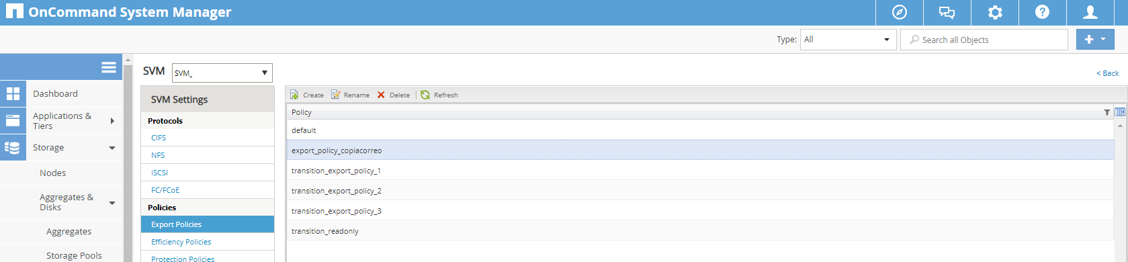Open the SVM selector dropdown

click(x=222, y=73)
